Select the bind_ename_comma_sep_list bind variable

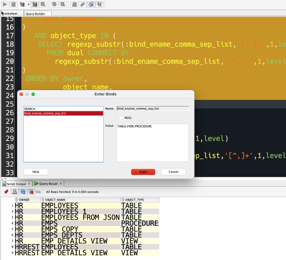(45, 113)
